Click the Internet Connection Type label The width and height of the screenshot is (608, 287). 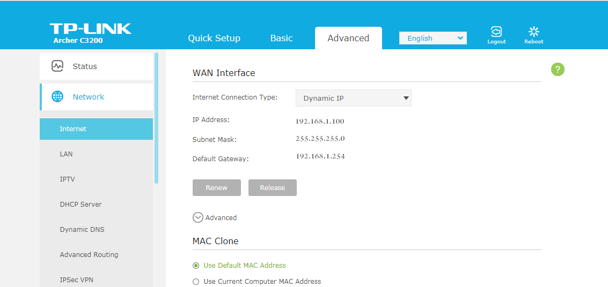pos(235,97)
